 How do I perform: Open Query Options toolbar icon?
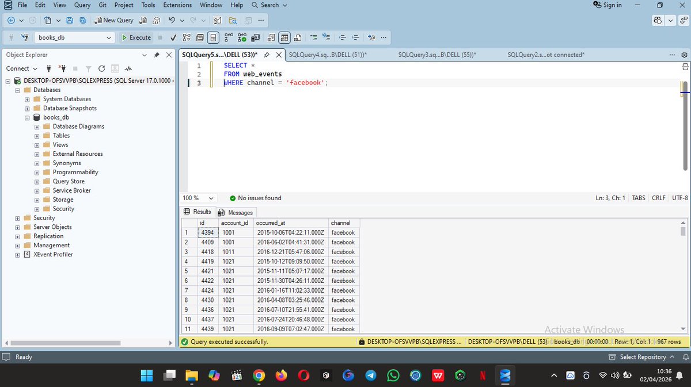point(200,37)
